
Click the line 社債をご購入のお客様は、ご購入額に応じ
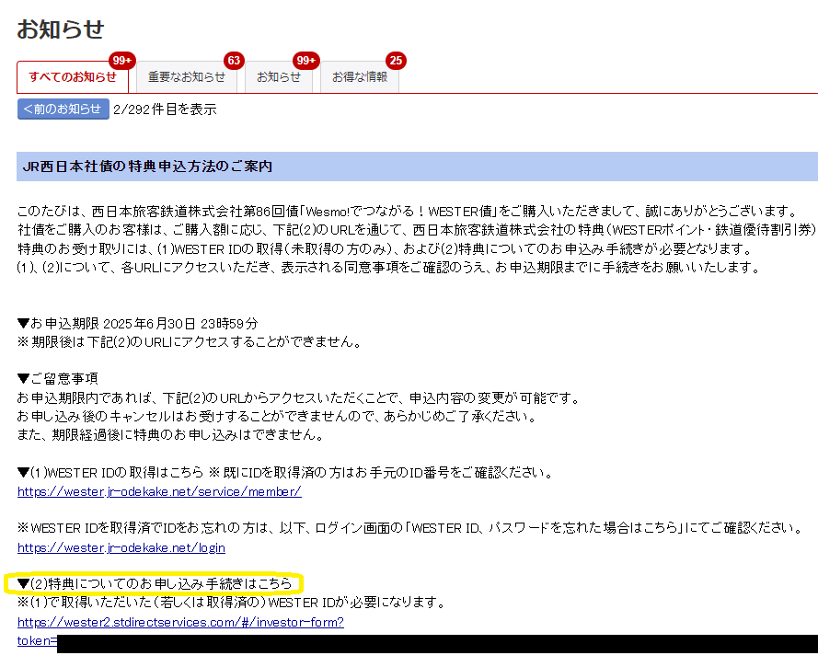pos(417,230)
